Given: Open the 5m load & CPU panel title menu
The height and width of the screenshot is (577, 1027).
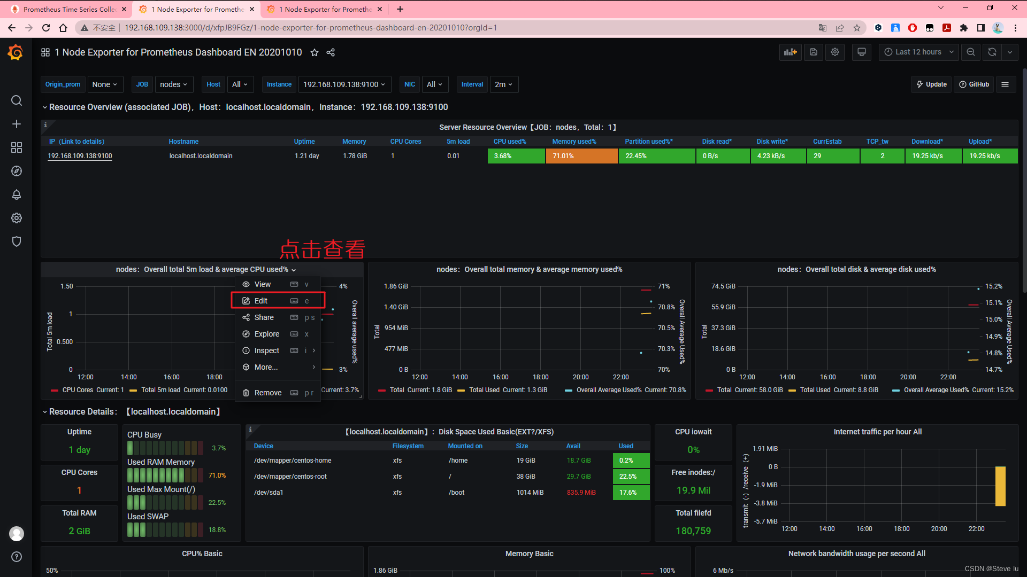Looking at the screenshot, I should coord(206,269).
